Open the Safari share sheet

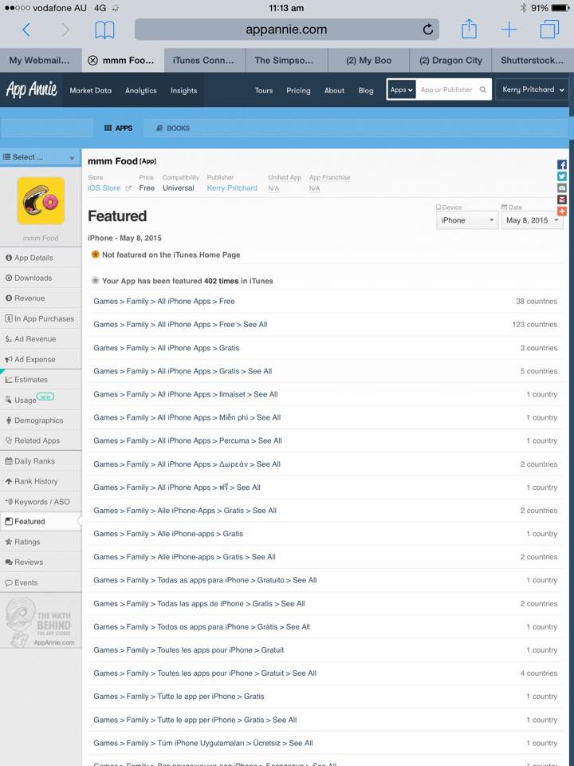[x=469, y=29]
